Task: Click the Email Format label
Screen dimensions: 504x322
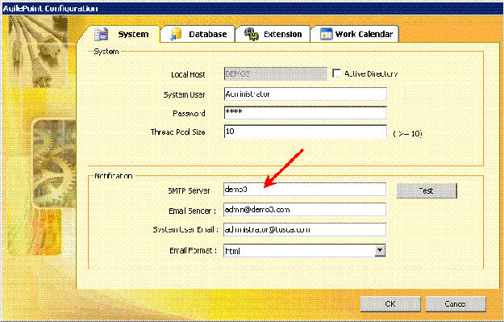Action: point(193,250)
